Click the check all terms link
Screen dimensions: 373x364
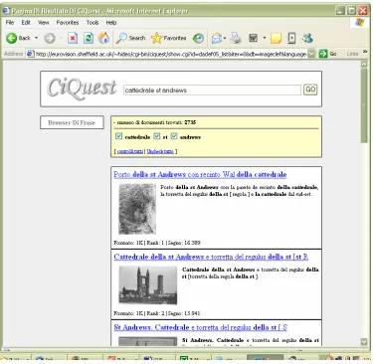(130, 151)
